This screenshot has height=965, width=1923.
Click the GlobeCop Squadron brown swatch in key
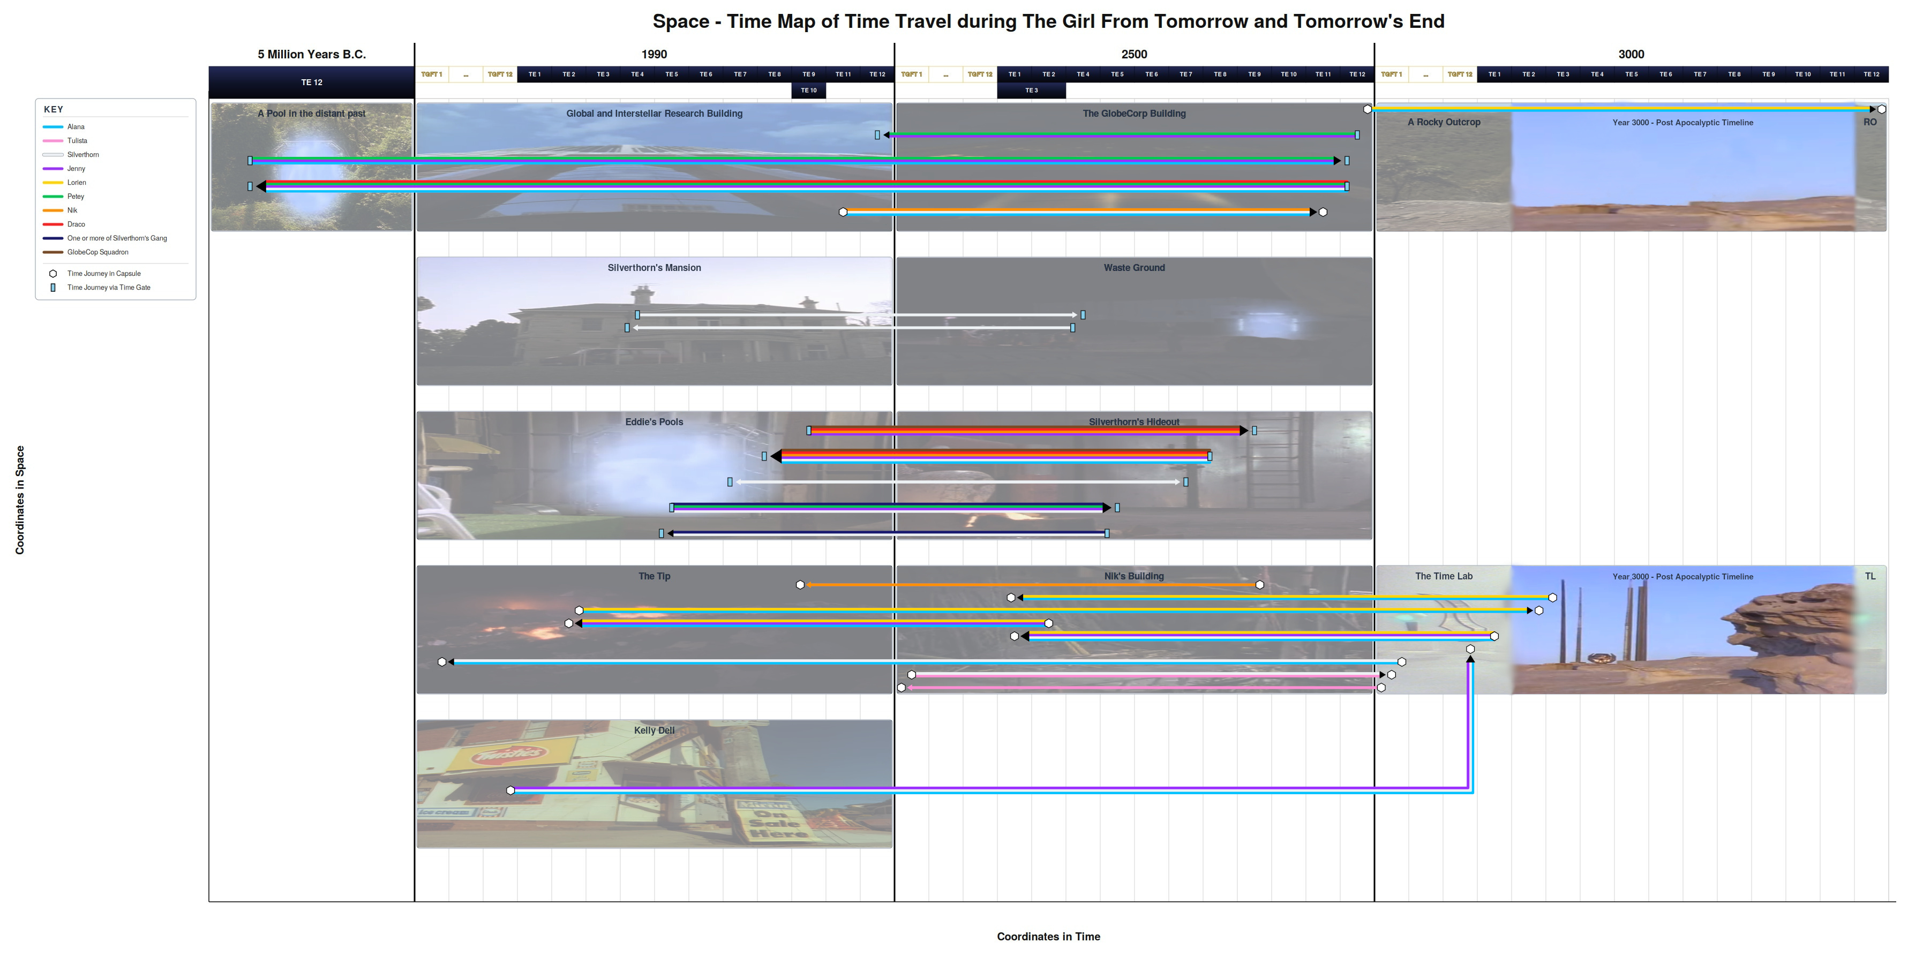[53, 252]
